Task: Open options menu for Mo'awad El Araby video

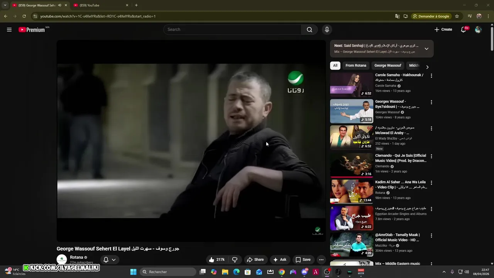Action: click(x=431, y=129)
